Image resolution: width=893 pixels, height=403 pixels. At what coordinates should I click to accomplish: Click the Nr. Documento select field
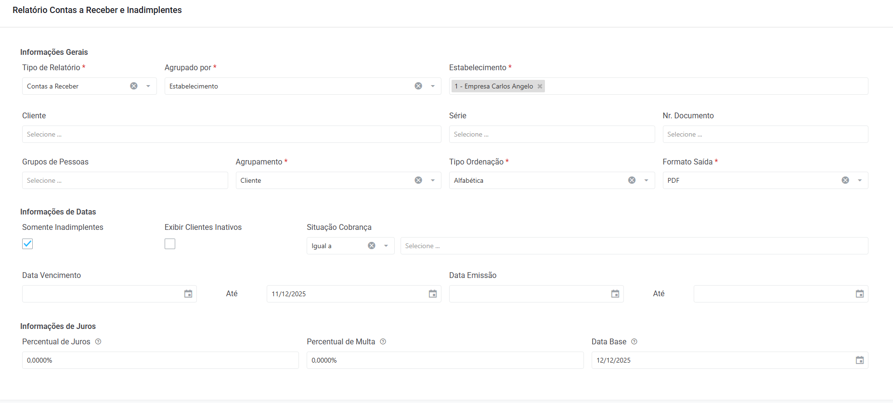click(x=765, y=134)
